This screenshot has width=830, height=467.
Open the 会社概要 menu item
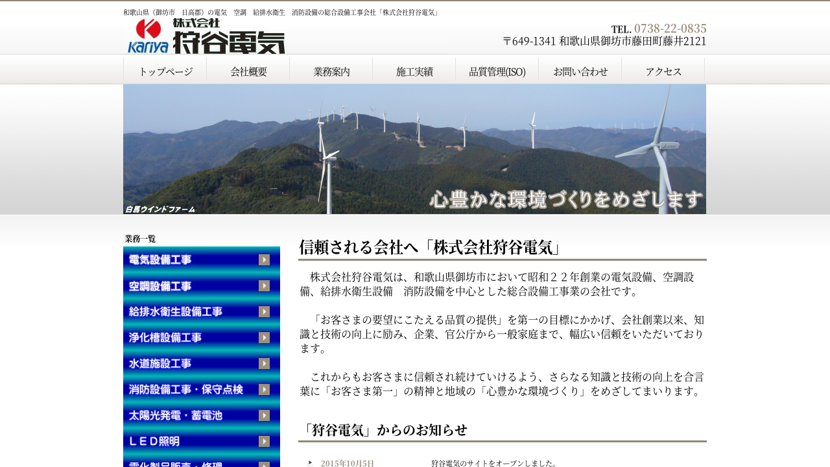click(248, 71)
